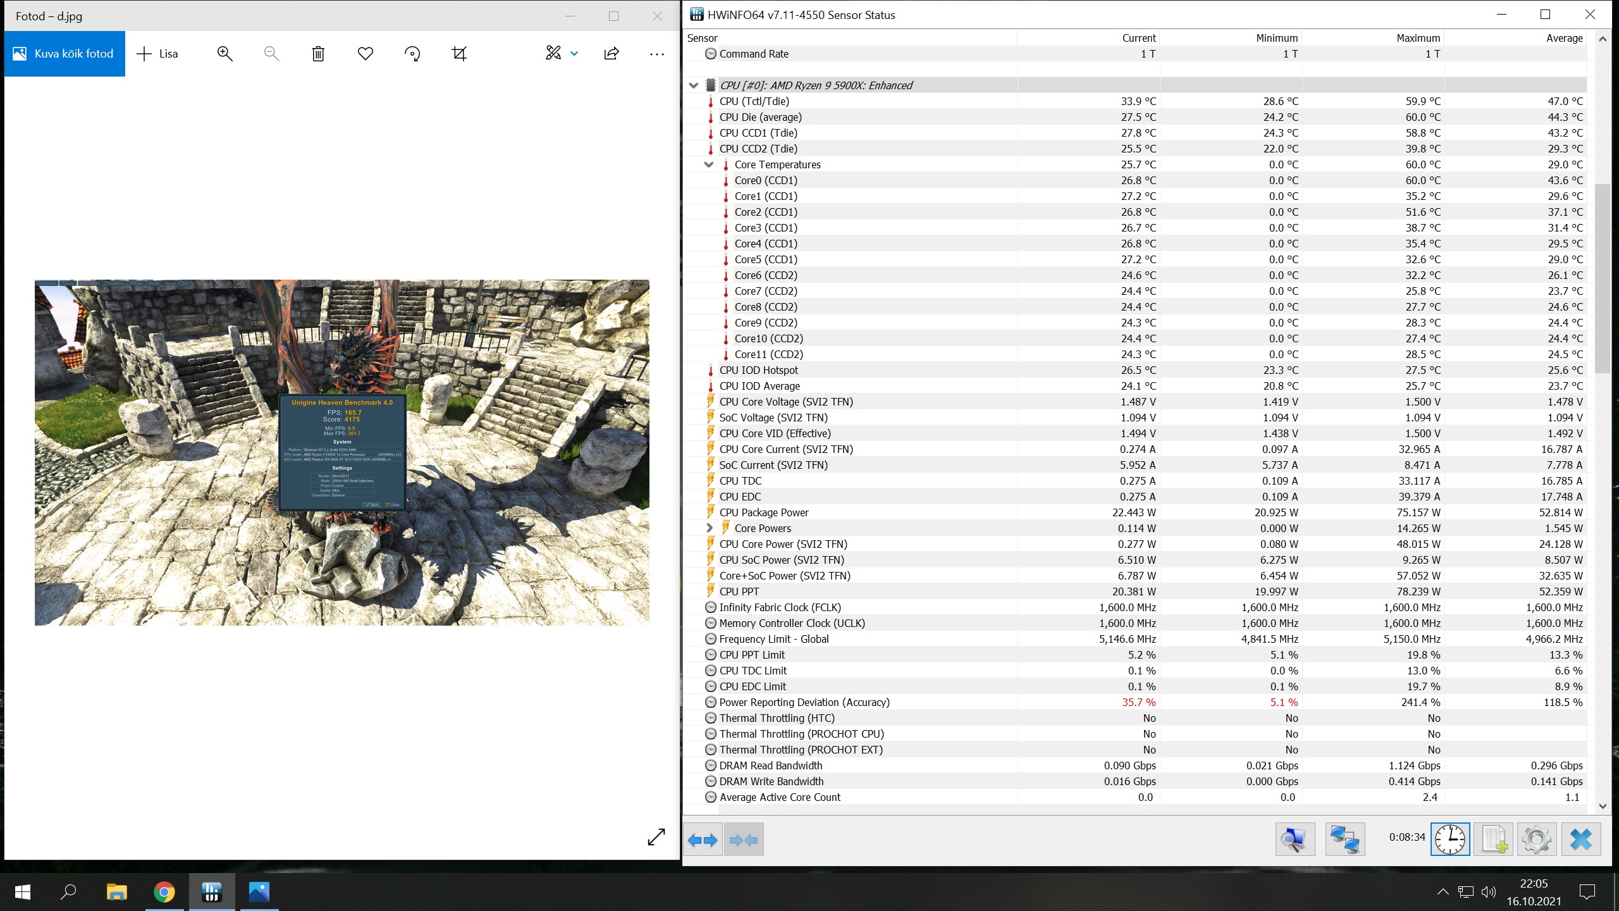
Task: Click the scrollbar down arrow in HWiNFO
Action: 1602,806
